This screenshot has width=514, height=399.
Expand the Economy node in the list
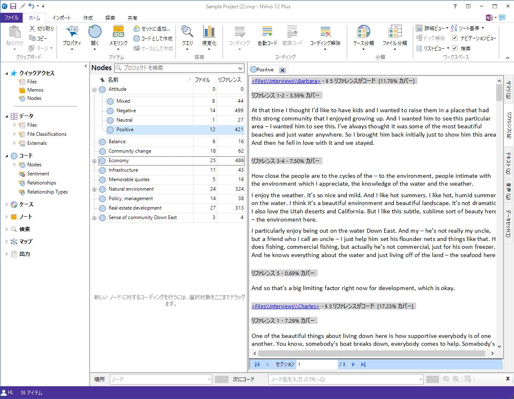[95, 161]
